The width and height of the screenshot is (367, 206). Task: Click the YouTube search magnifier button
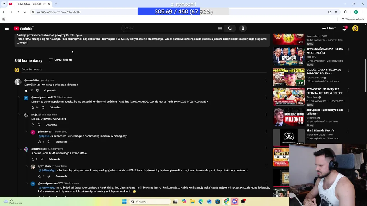click(230, 28)
